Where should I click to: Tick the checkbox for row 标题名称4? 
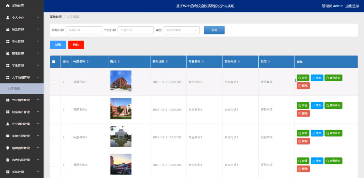[54, 165]
